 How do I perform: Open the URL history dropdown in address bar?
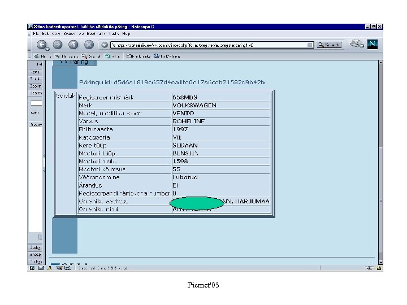click(x=310, y=45)
